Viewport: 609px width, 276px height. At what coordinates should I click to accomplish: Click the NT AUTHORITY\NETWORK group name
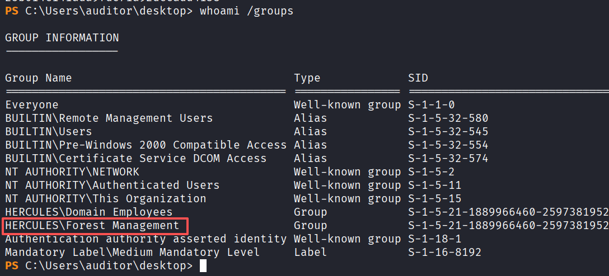pyautogui.click(x=72, y=172)
